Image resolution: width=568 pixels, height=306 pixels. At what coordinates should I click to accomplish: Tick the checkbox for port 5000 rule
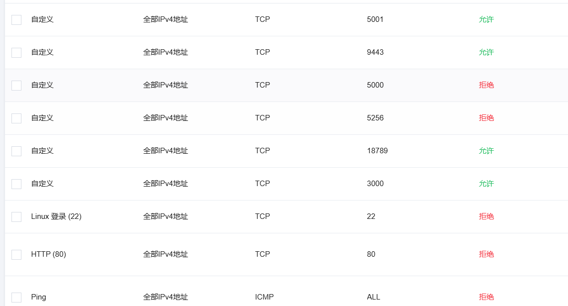(x=16, y=86)
